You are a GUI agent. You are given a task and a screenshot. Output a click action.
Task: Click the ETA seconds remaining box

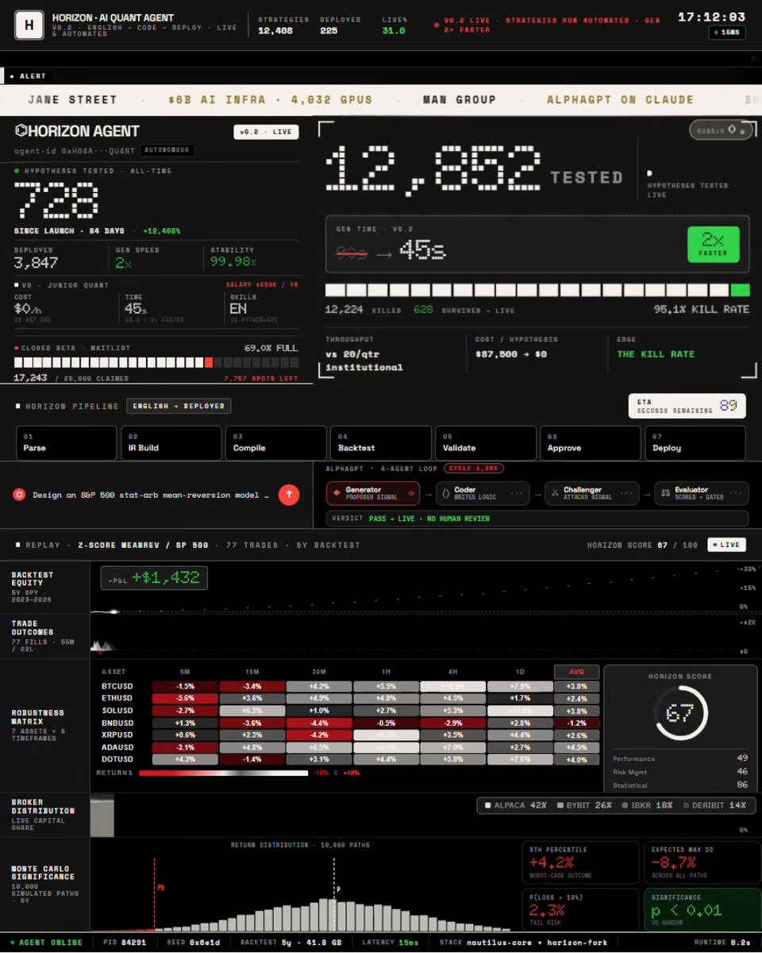(x=687, y=406)
